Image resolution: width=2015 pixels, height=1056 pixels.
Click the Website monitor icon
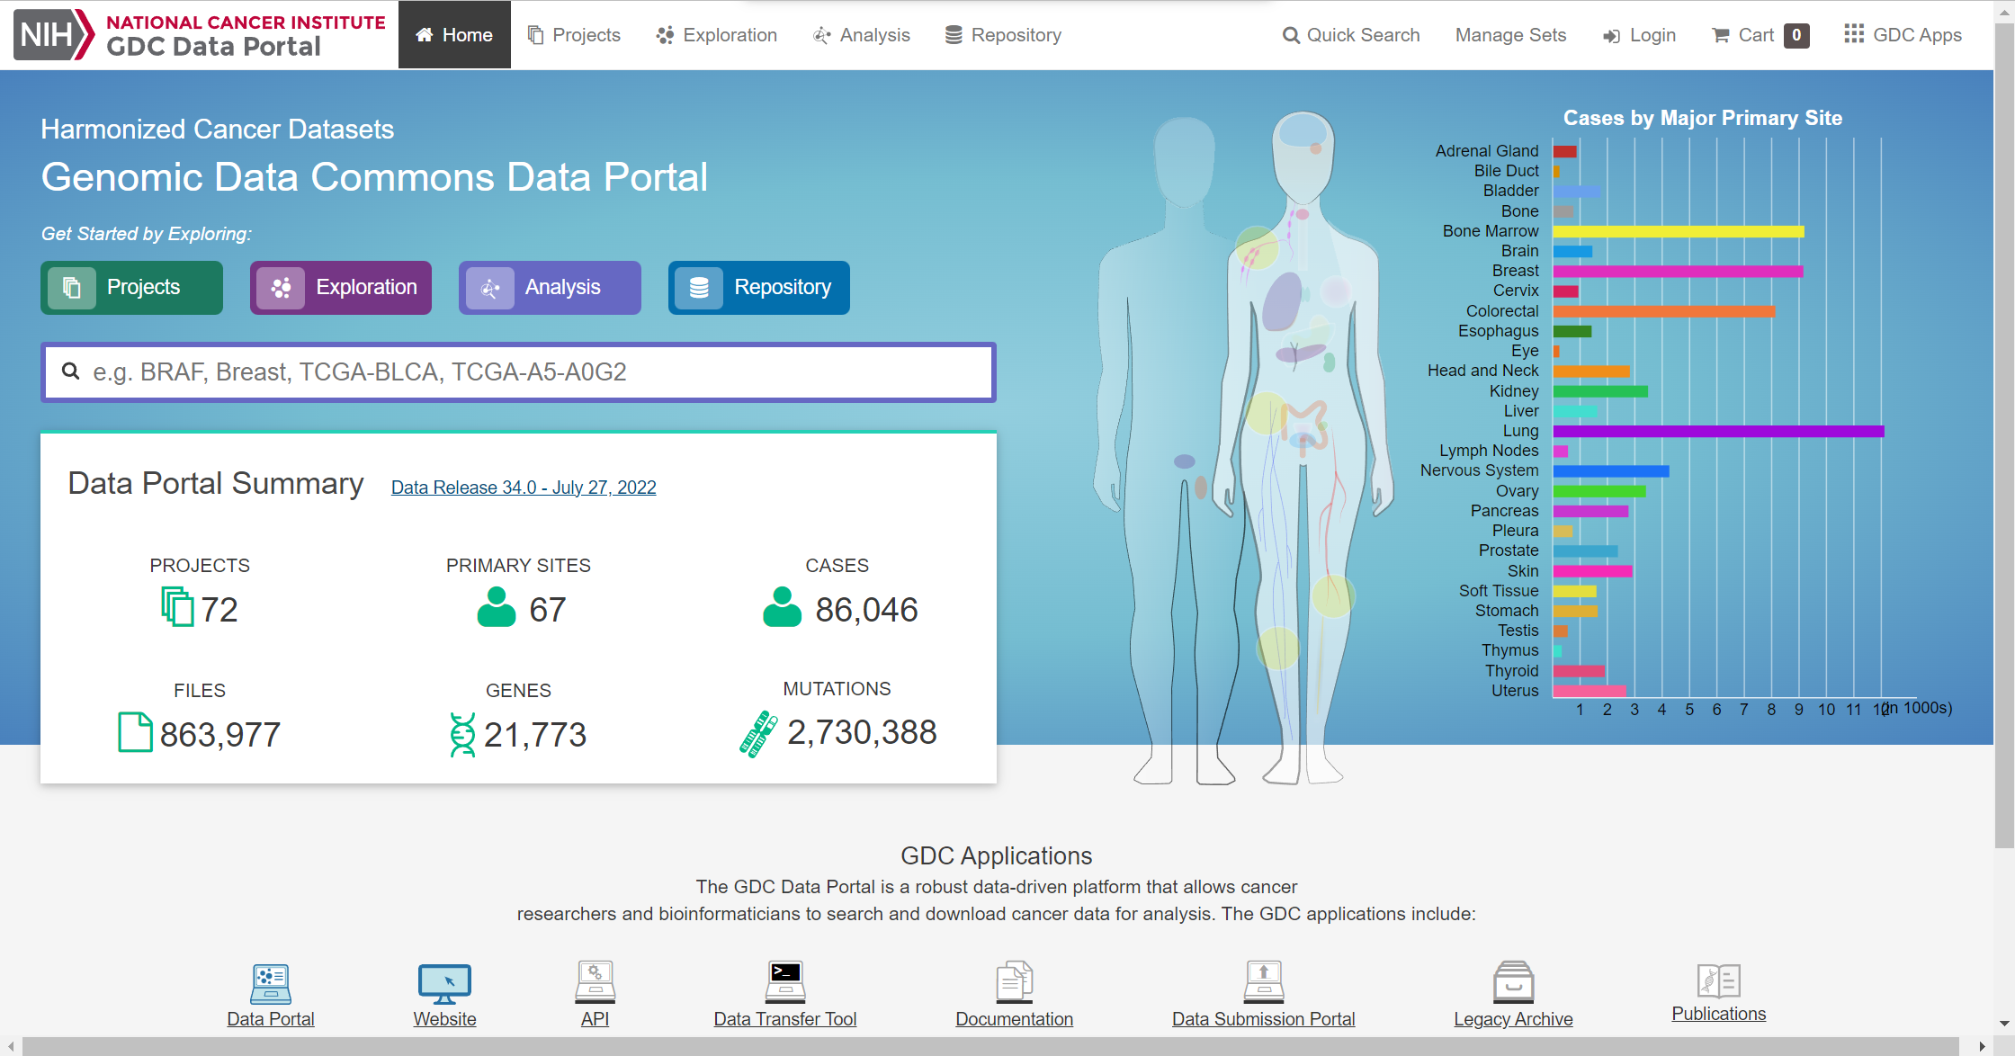click(444, 983)
